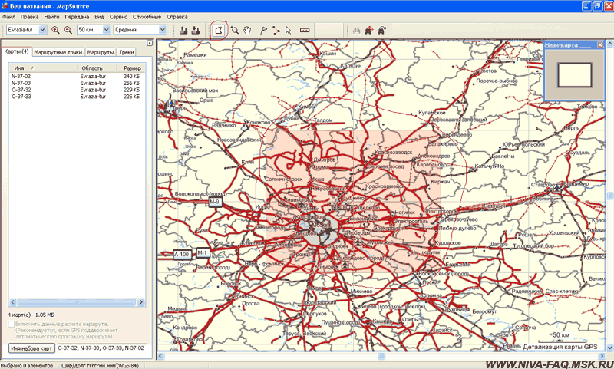Image resolution: width=614 pixels, height=369 pixels.
Task: Sort map list by Область column
Action: coord(97,68)
